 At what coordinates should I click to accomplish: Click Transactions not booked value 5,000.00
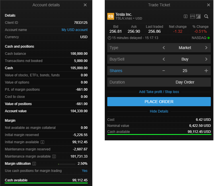(x=81, y=61)
